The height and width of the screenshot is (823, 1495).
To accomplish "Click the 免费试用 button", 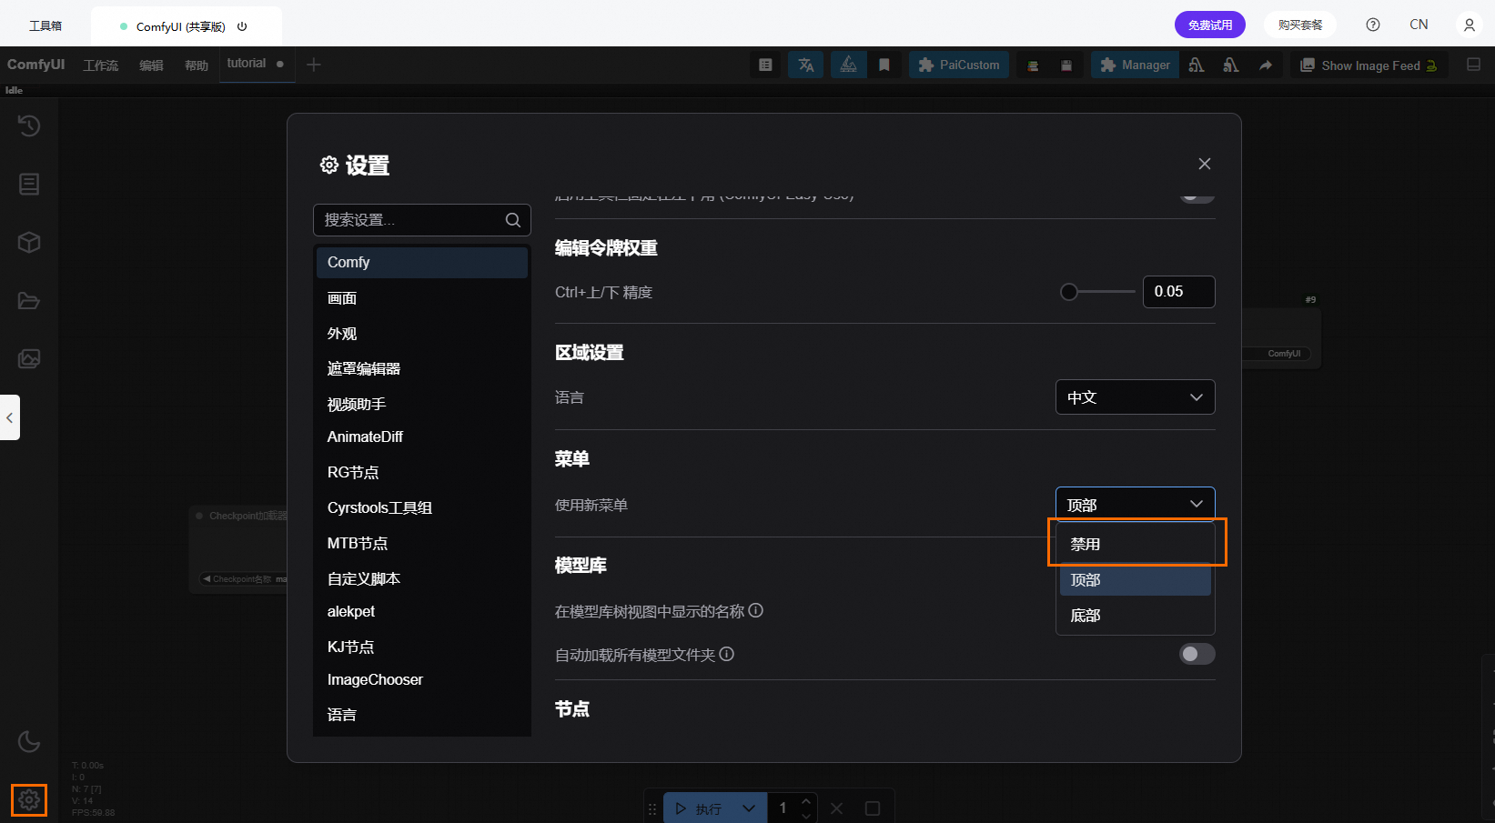I will tap(1210, 25).
